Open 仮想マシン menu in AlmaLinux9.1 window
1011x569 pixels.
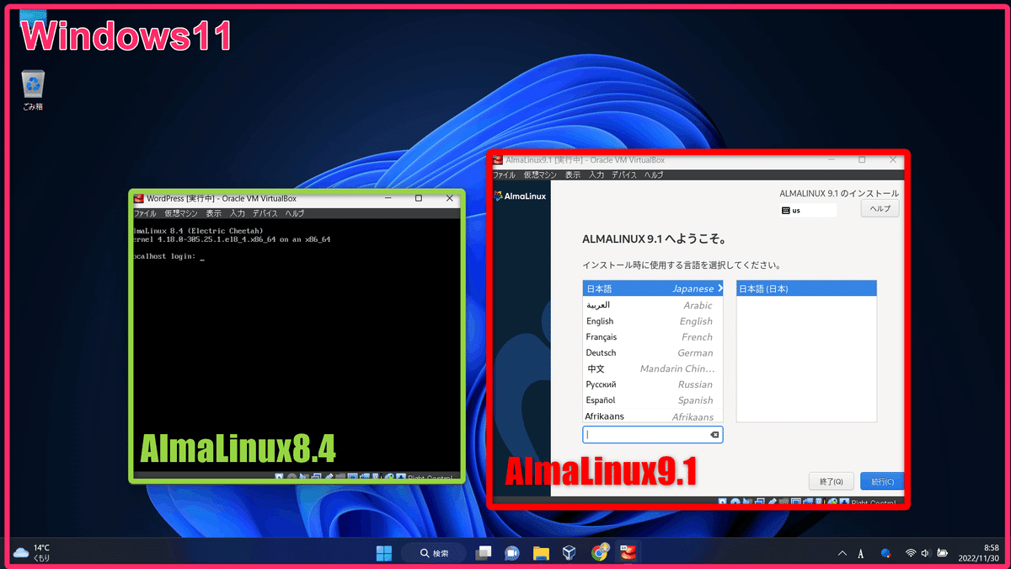click(540, 174)
